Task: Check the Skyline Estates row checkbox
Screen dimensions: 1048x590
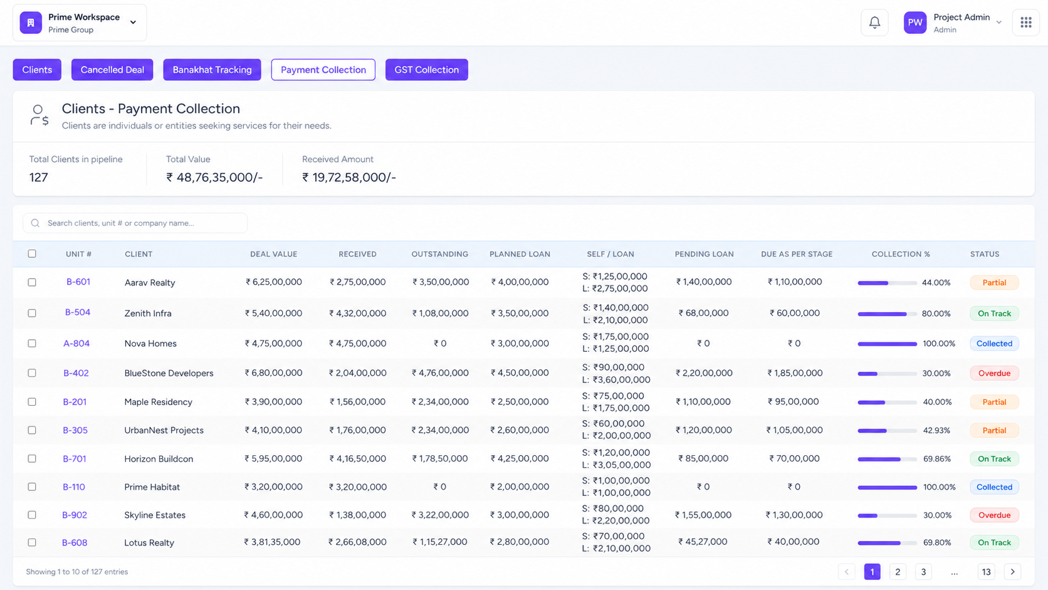Action: point(32,515)
